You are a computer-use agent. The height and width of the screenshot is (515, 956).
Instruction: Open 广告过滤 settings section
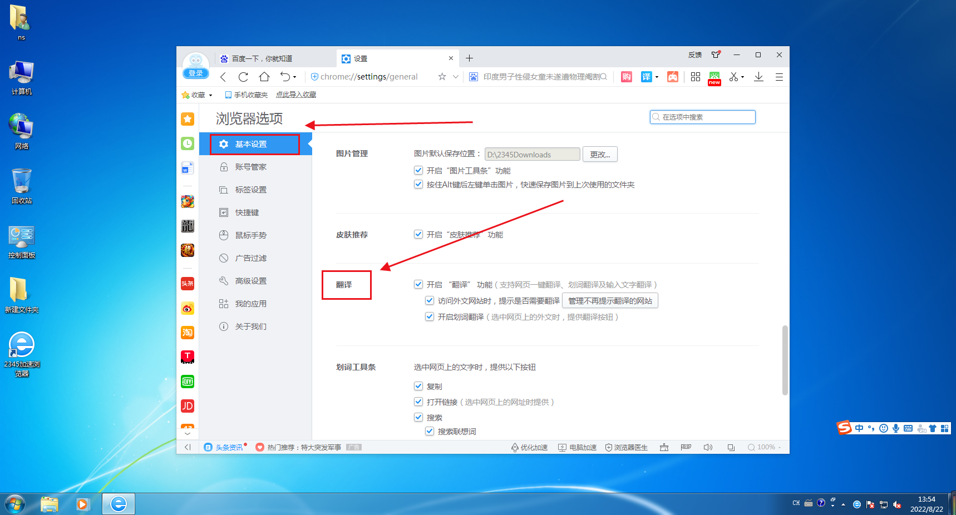point(255,258)
